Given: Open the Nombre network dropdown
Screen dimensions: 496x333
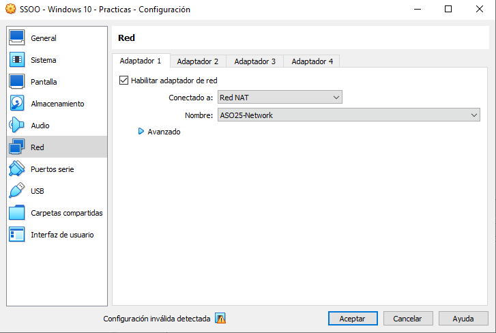Looking at the screenshot, I should (349, 115).
